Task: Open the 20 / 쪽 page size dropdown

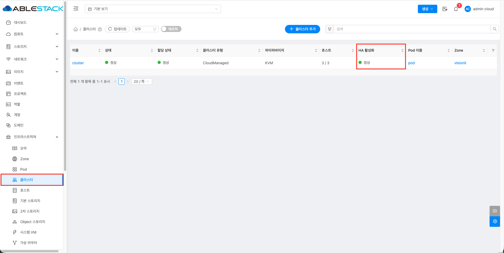Action: tap(142, 82)
